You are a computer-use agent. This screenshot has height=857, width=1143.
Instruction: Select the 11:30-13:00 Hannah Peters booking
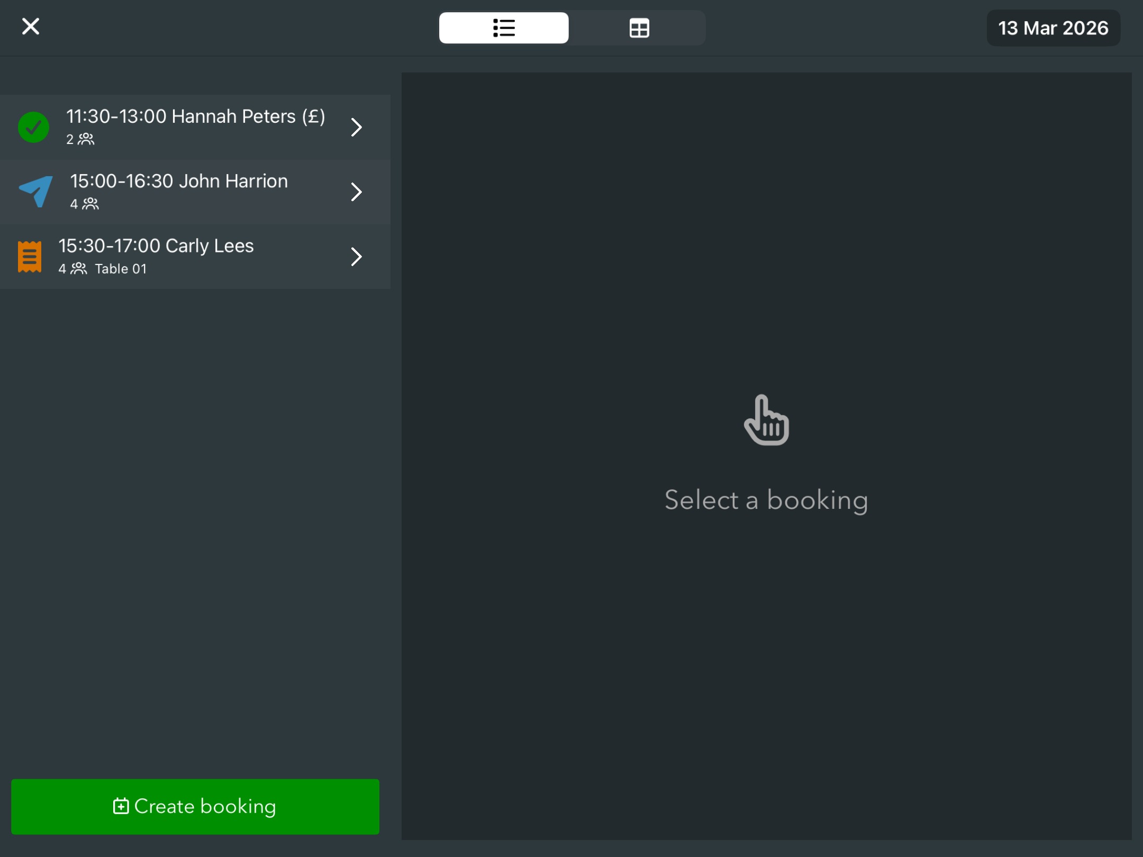pyautogui.click(x=195, y=117)
